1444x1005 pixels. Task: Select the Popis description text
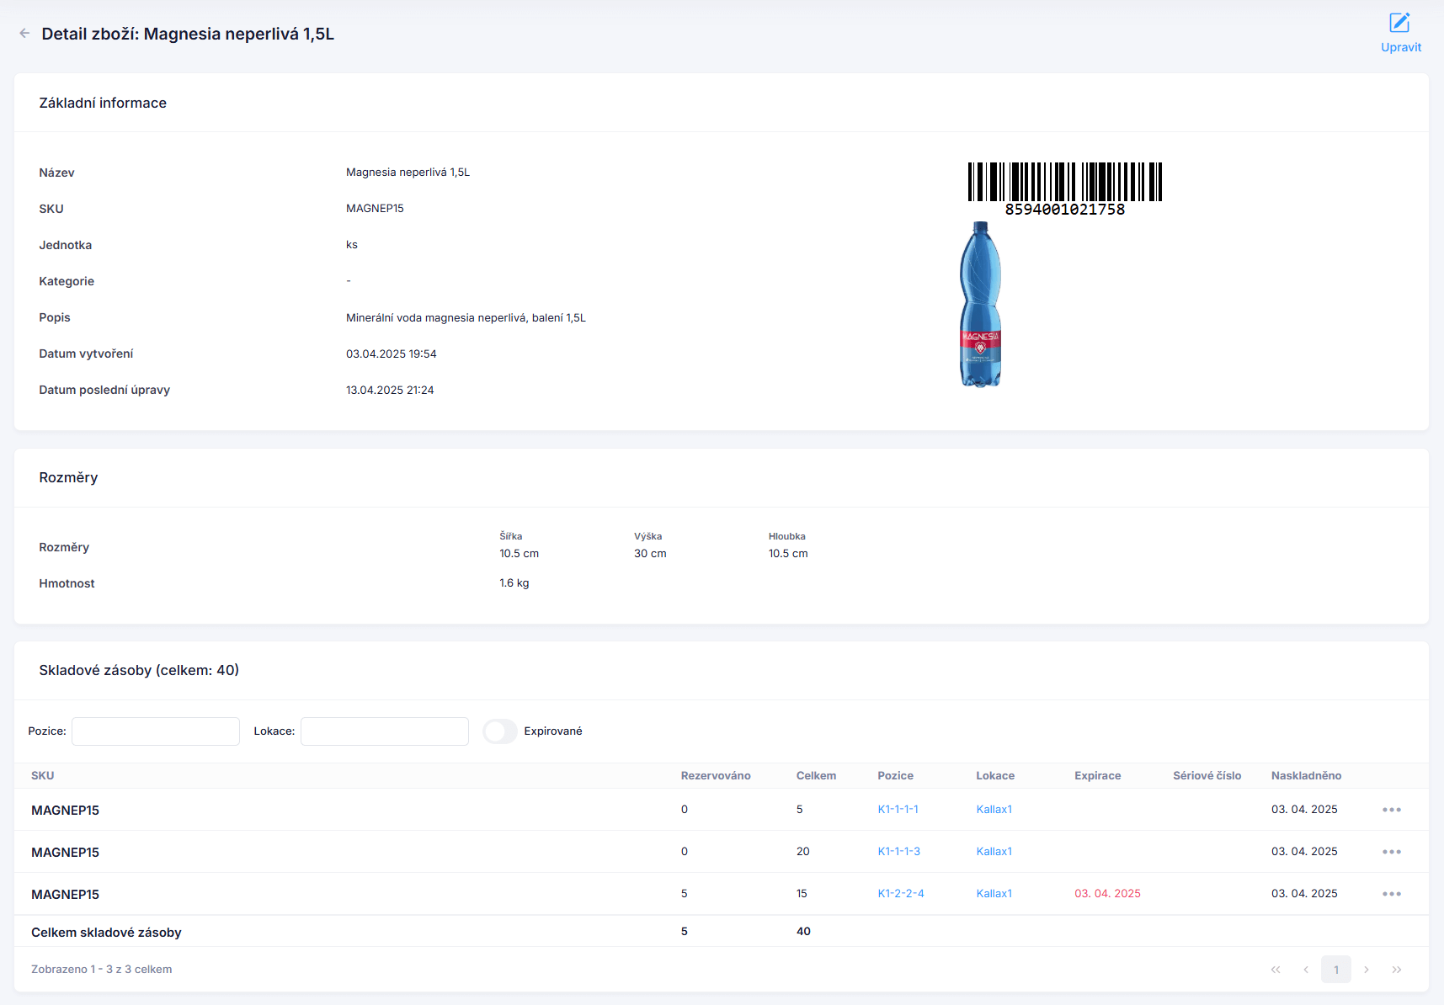[x=466, y=318]
